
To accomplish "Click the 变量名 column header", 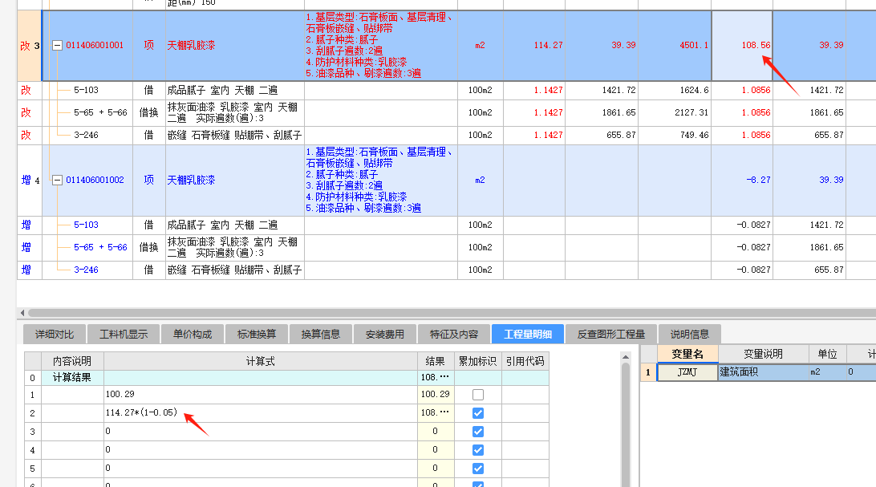I will click(687, 354).
